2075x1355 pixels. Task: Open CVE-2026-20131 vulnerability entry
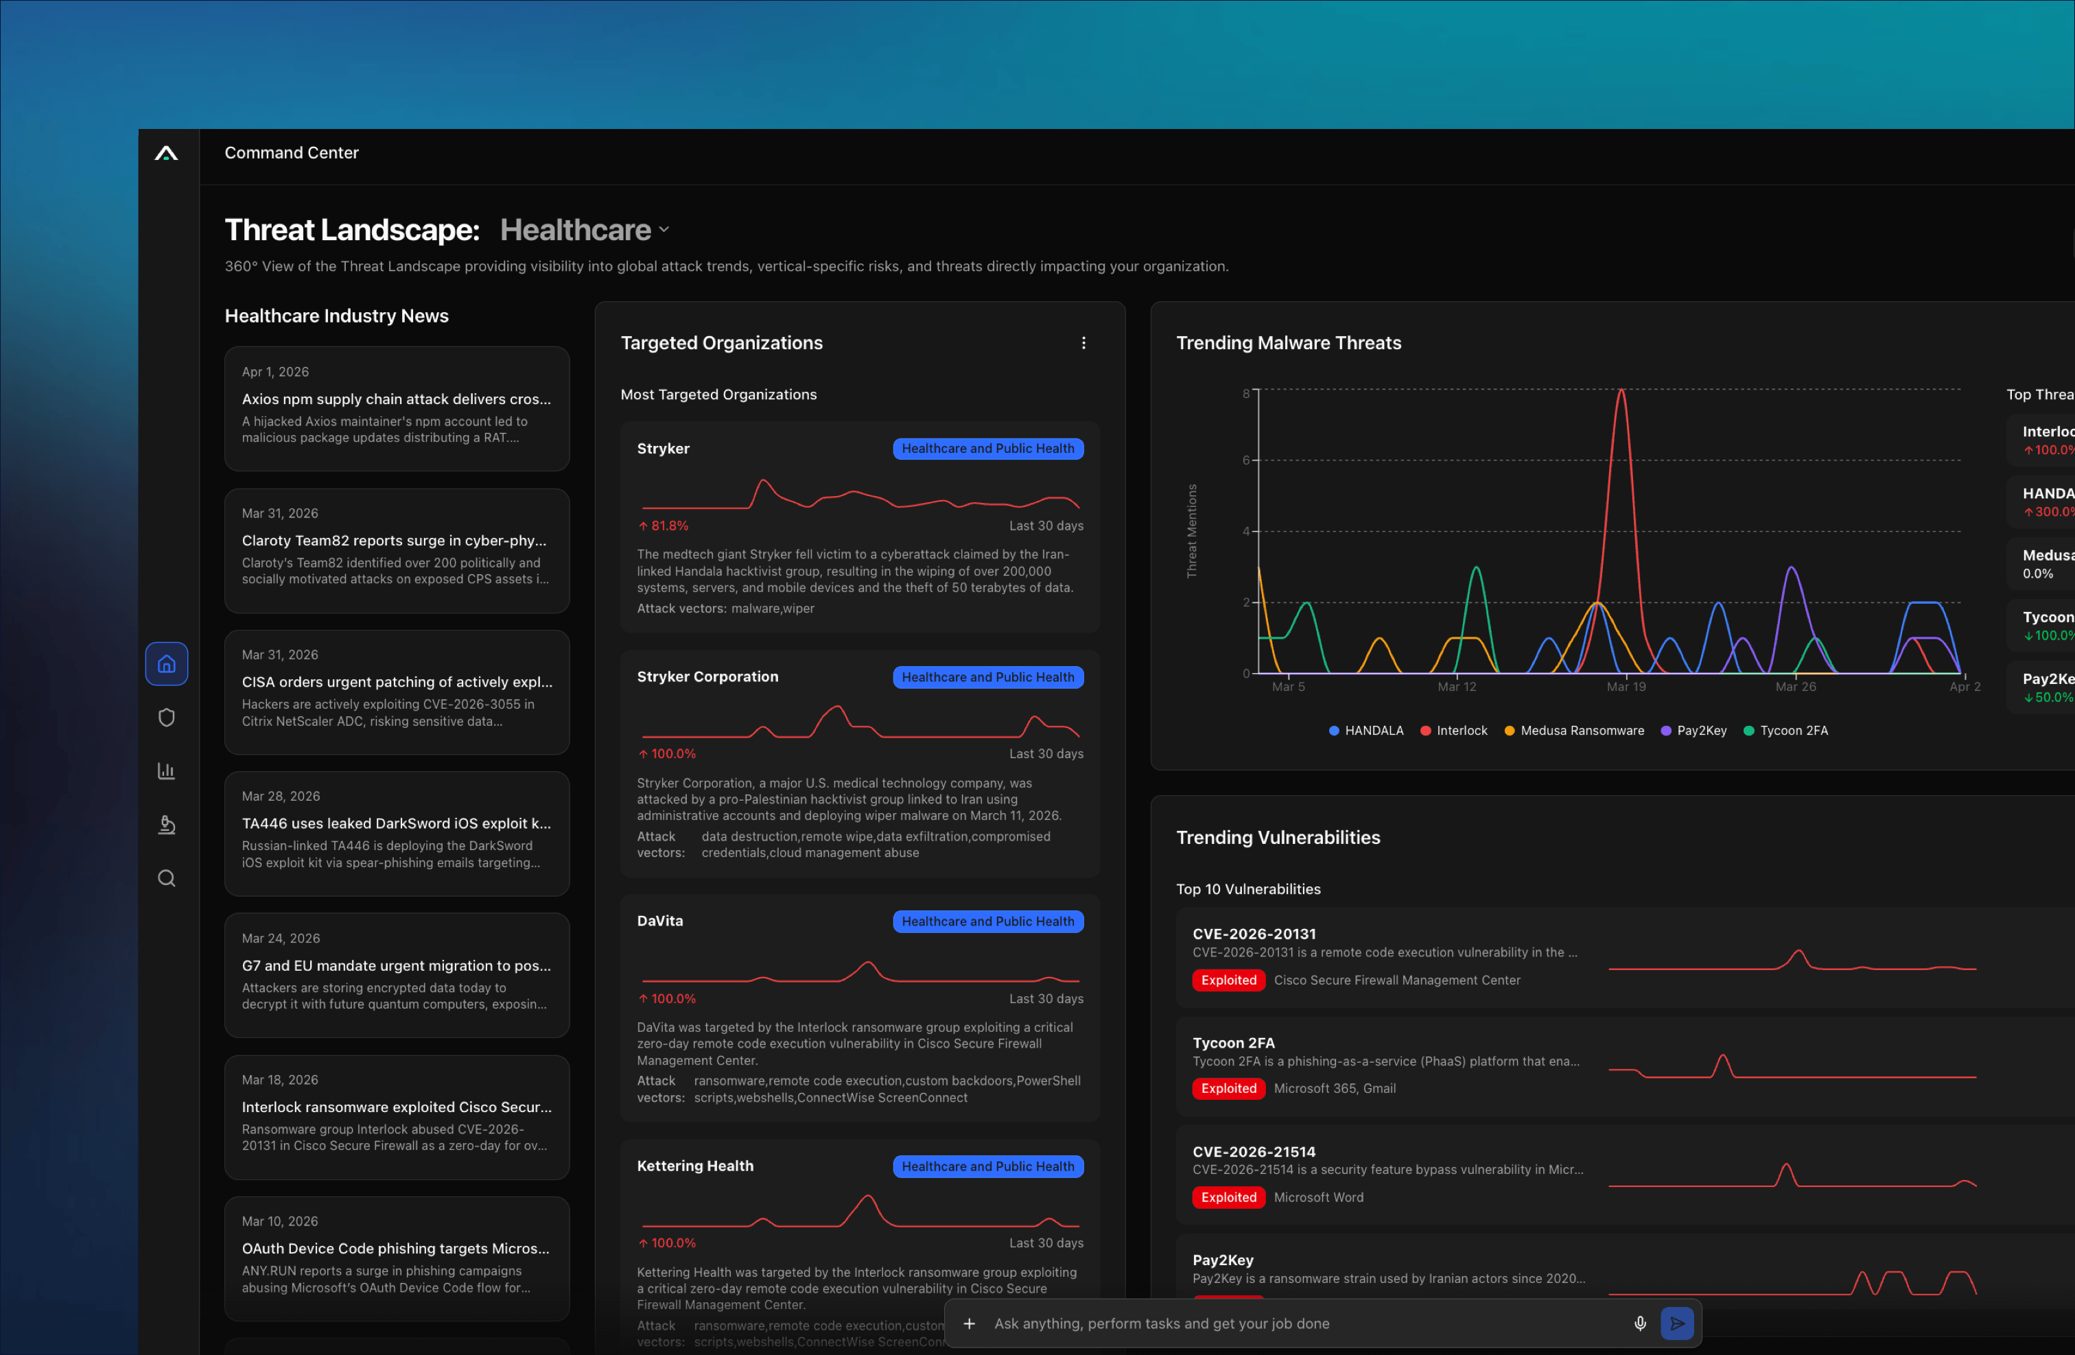click(1254, 934)
